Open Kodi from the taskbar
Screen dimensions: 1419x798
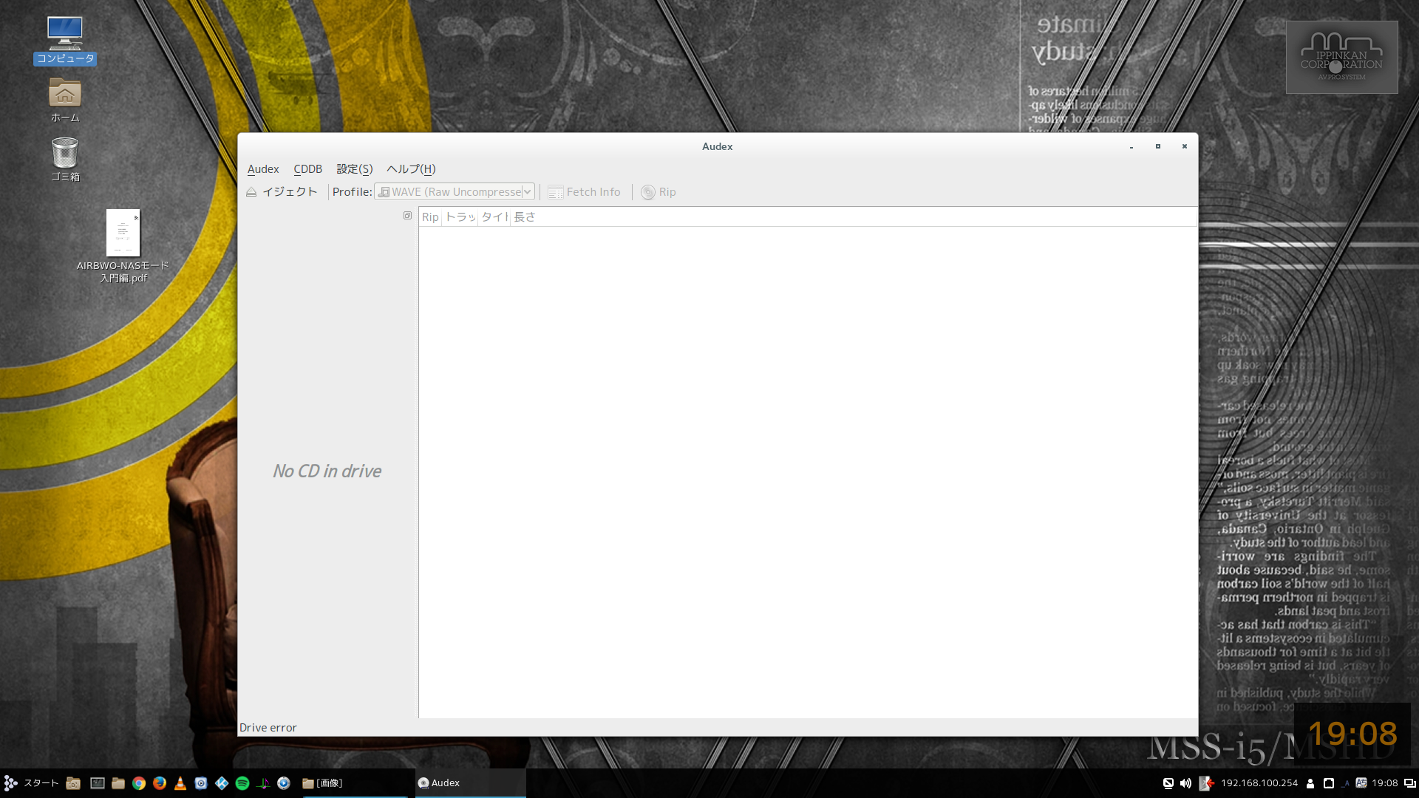[222, 783]
